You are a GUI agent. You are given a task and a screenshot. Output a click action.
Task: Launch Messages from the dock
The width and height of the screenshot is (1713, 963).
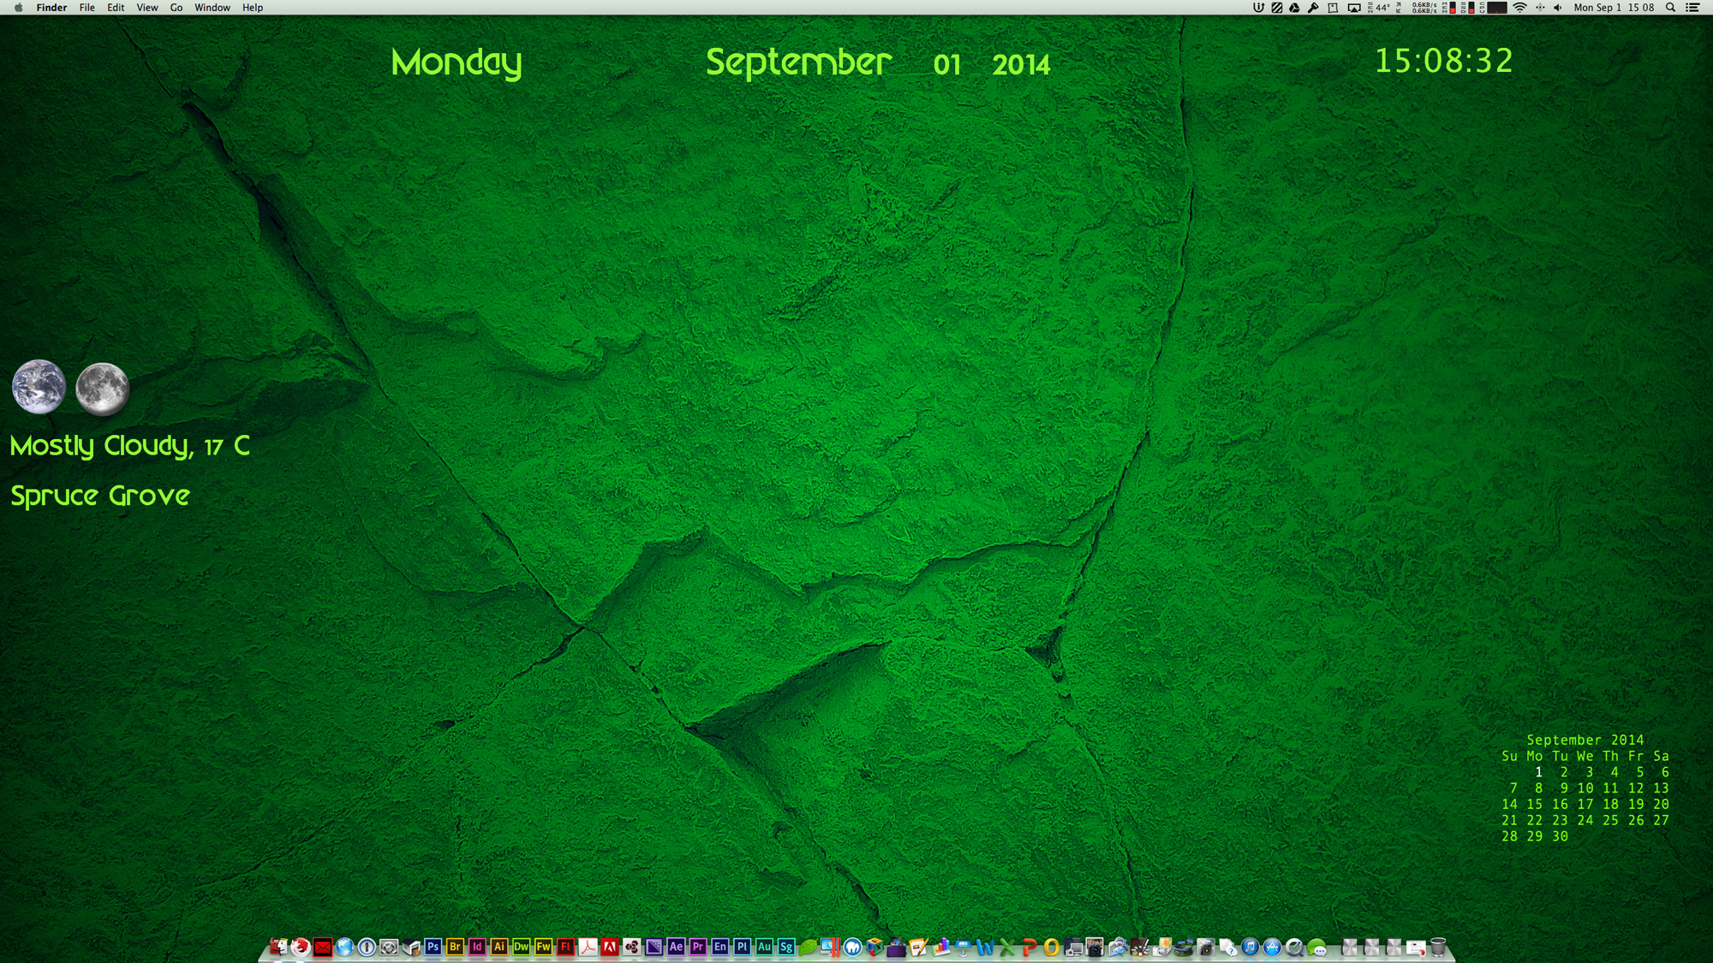pos(1316,947)
